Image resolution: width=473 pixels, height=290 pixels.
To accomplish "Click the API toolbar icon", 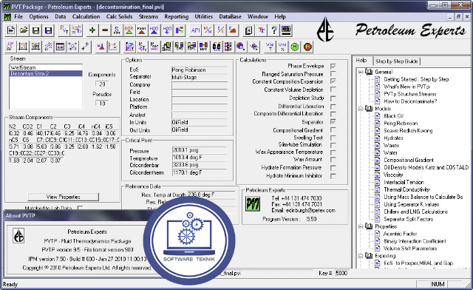I will click(x=195, y=30).
